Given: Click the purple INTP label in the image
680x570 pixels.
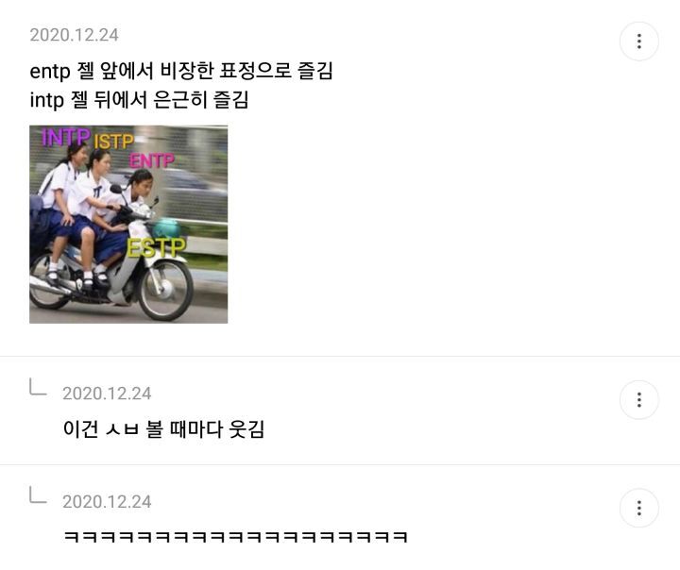Looking at the screenshot, I should coord(65,137).
